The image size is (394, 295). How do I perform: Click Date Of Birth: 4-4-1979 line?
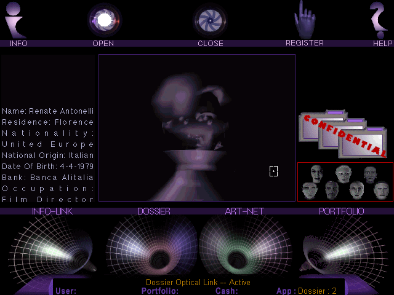click(48, 167)
